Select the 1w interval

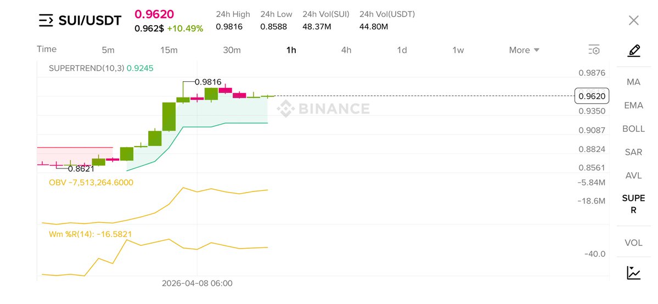click(458, 50)
